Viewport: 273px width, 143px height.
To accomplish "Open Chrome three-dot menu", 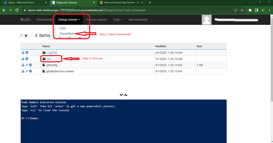I will tap(269, 10).
